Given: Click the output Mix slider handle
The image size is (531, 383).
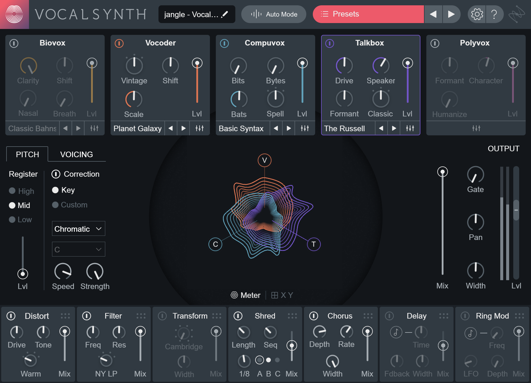Looking at the screenshot, I should click(x=443, y=172).
